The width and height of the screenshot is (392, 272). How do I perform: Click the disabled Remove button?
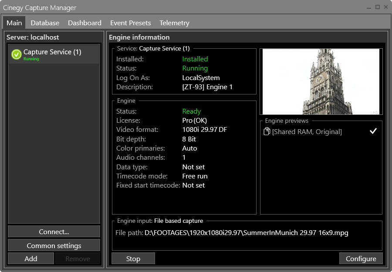(78, 258)
